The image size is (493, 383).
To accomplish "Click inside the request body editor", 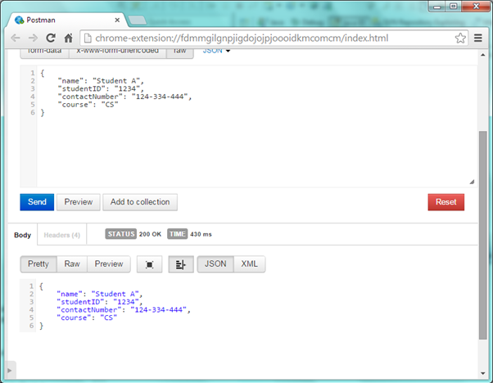I will 246,147.
